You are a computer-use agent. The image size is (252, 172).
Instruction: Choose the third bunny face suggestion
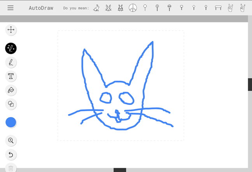coord(121,8)
